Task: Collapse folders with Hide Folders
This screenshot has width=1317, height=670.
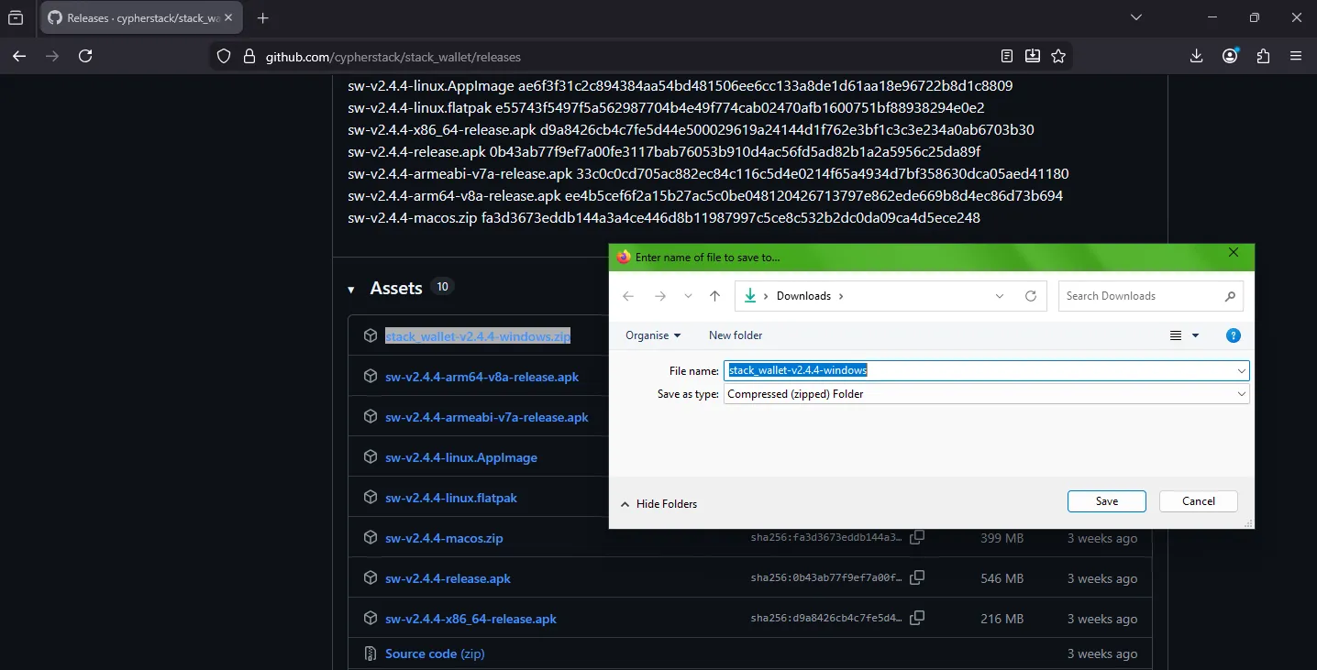Action: pyautogui.click(x=658, y=504)
